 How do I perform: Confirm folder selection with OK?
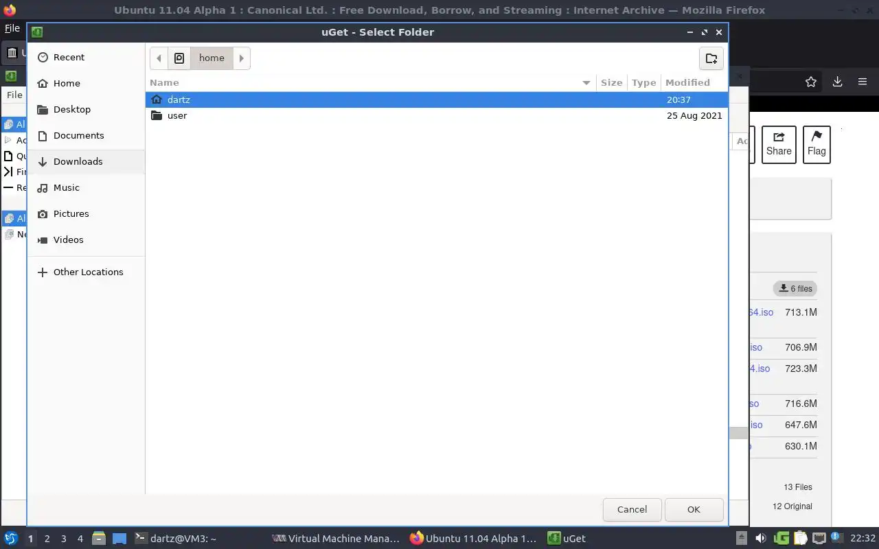pyautogui.click(x=694, y=509)
